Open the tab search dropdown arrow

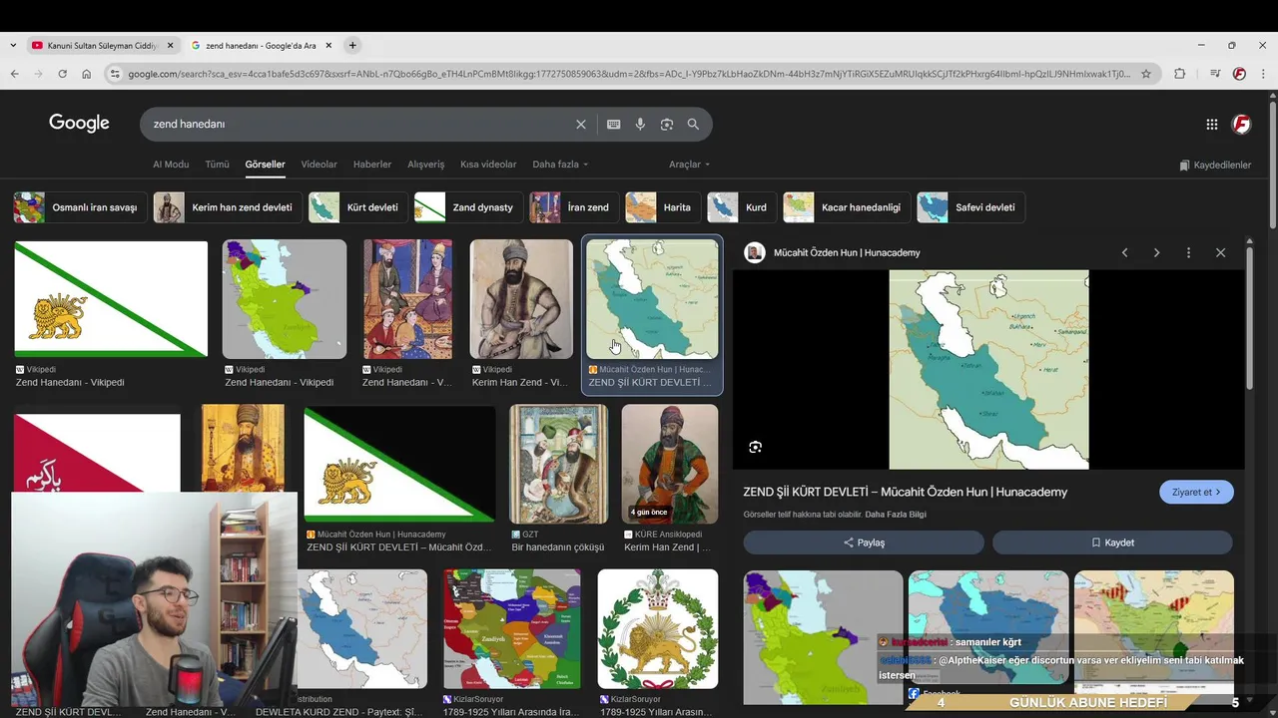point(13,45)
